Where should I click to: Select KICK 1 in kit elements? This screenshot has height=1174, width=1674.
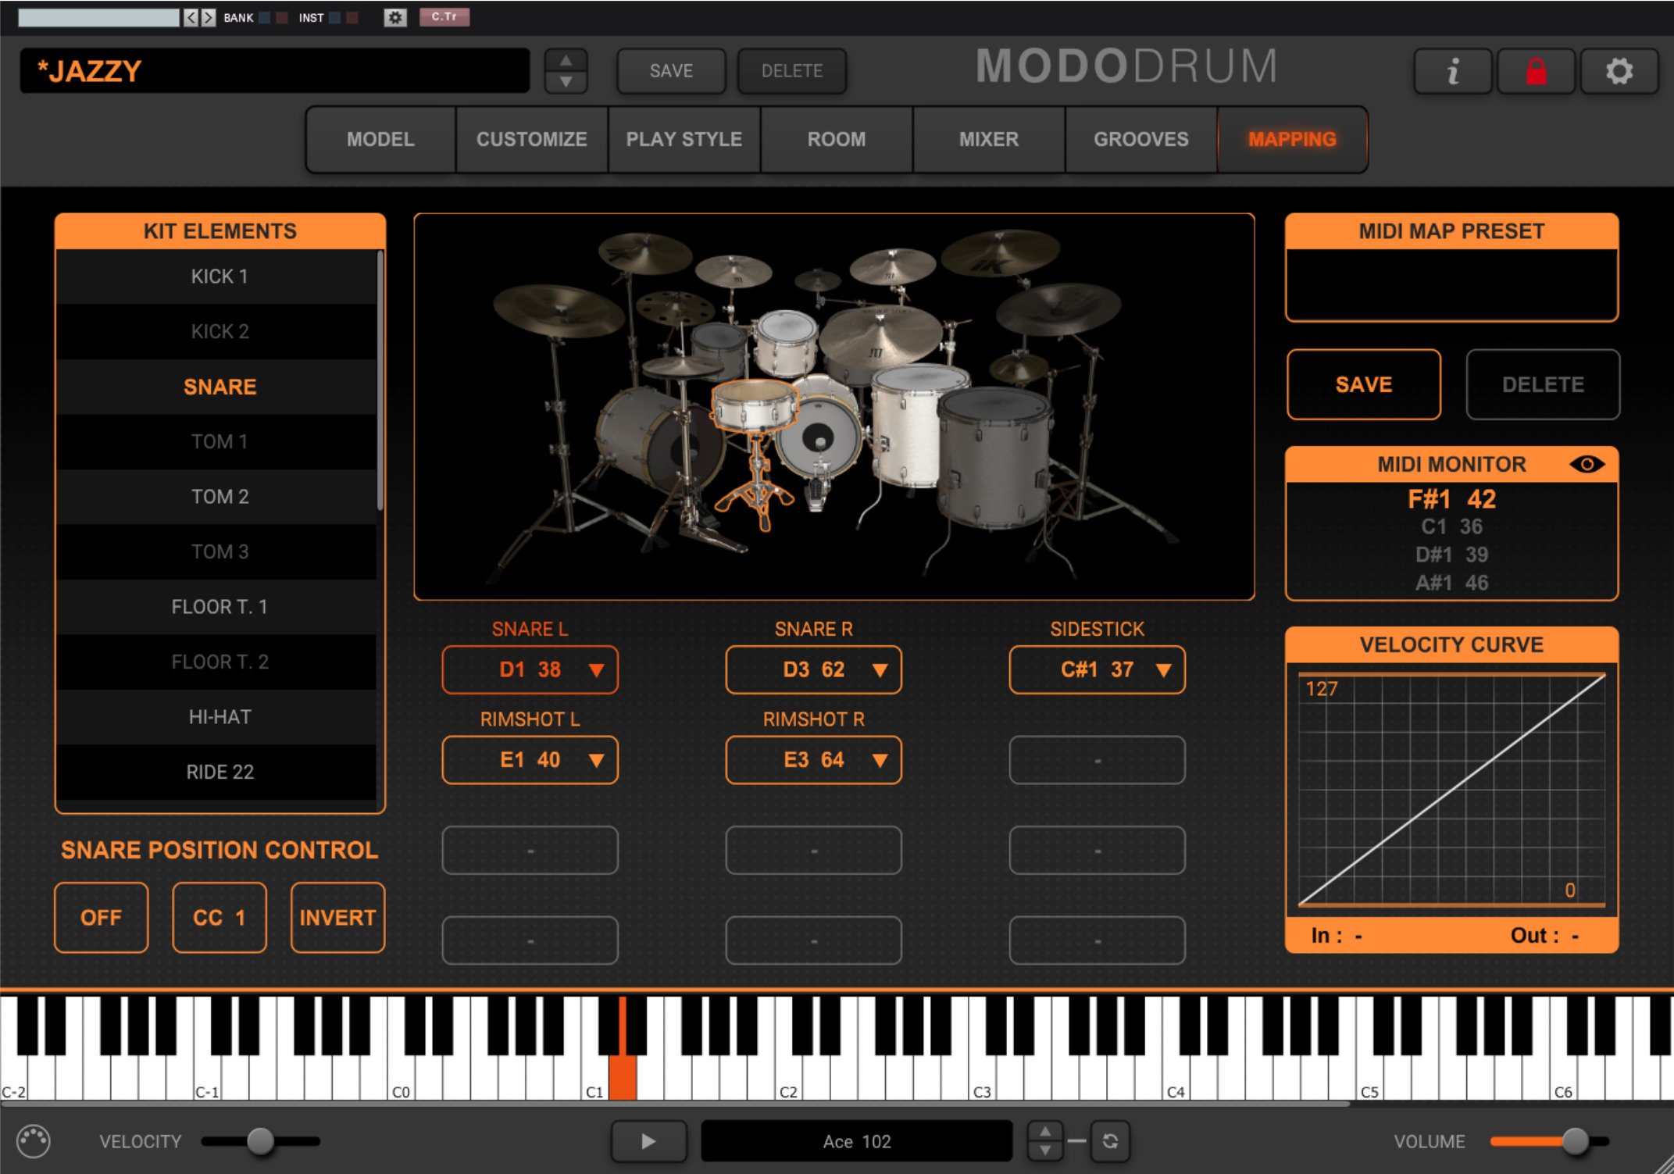click(x=216, y=277)
